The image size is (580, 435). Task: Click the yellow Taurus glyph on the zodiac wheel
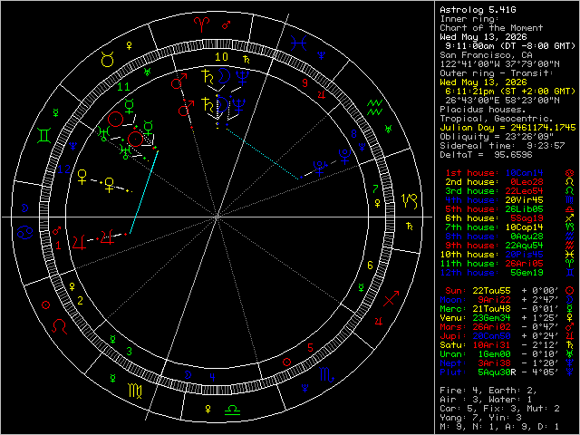pyautogui.click(x=107, y=59)
